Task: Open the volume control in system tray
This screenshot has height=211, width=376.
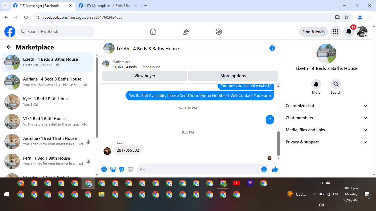Action: 321,205
